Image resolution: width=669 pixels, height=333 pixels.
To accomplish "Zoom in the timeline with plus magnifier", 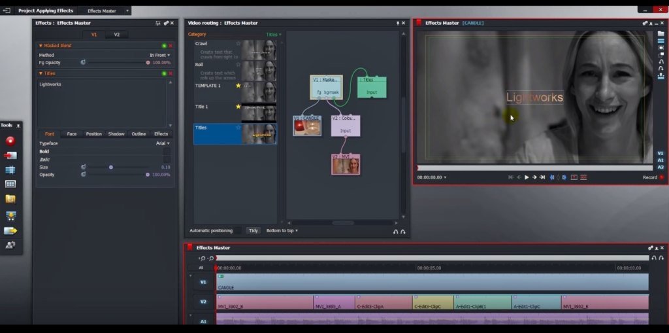I will pos(203,258).
